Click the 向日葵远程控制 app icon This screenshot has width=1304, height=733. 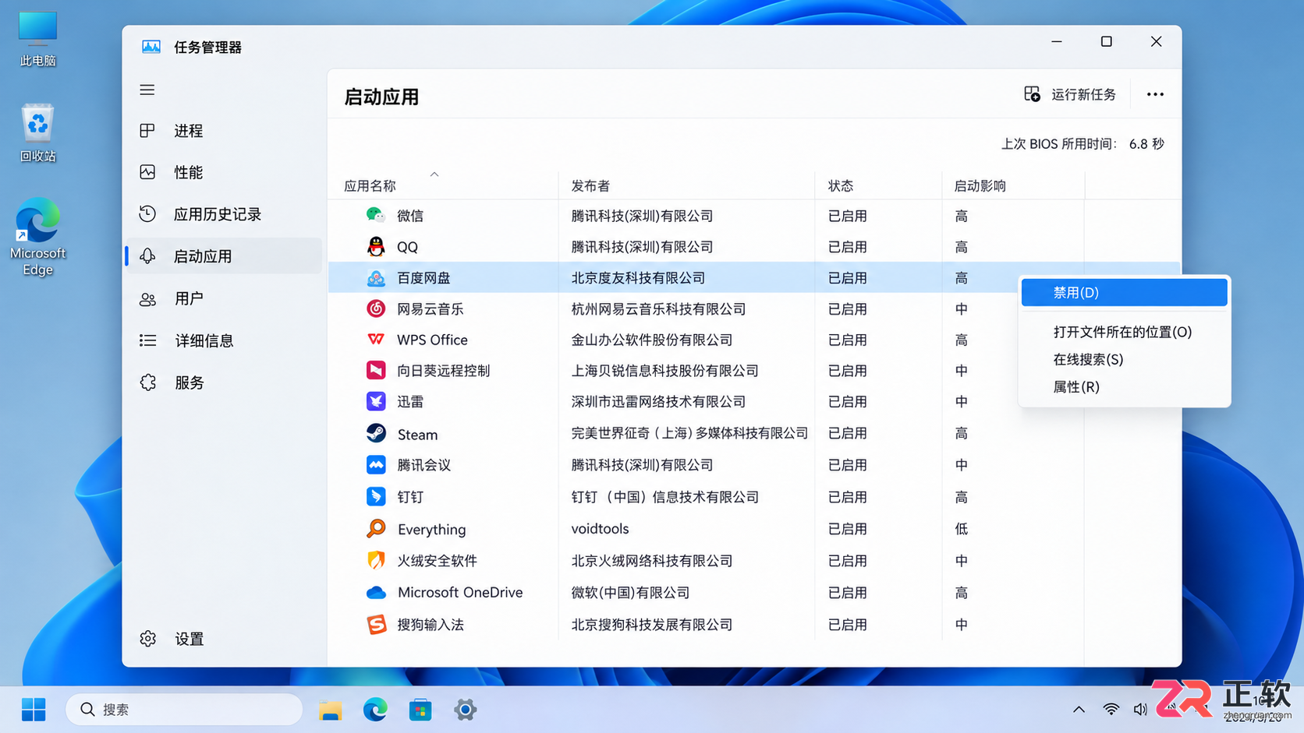[376, 370]
